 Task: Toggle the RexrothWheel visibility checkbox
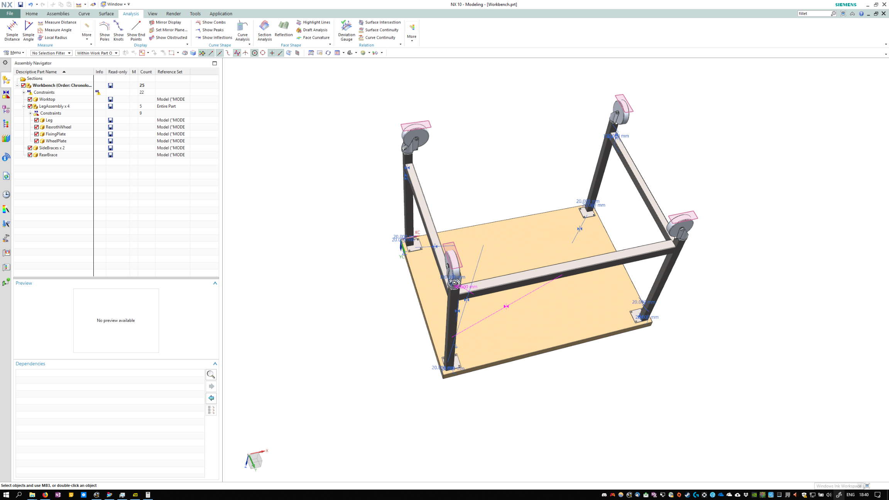pos(37,127)
